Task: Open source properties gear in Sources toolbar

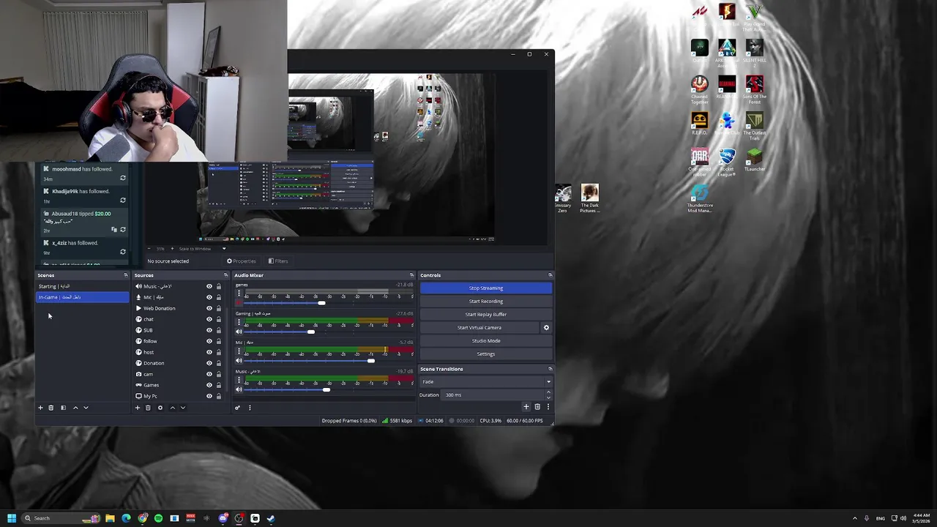Action: [160, 408]
